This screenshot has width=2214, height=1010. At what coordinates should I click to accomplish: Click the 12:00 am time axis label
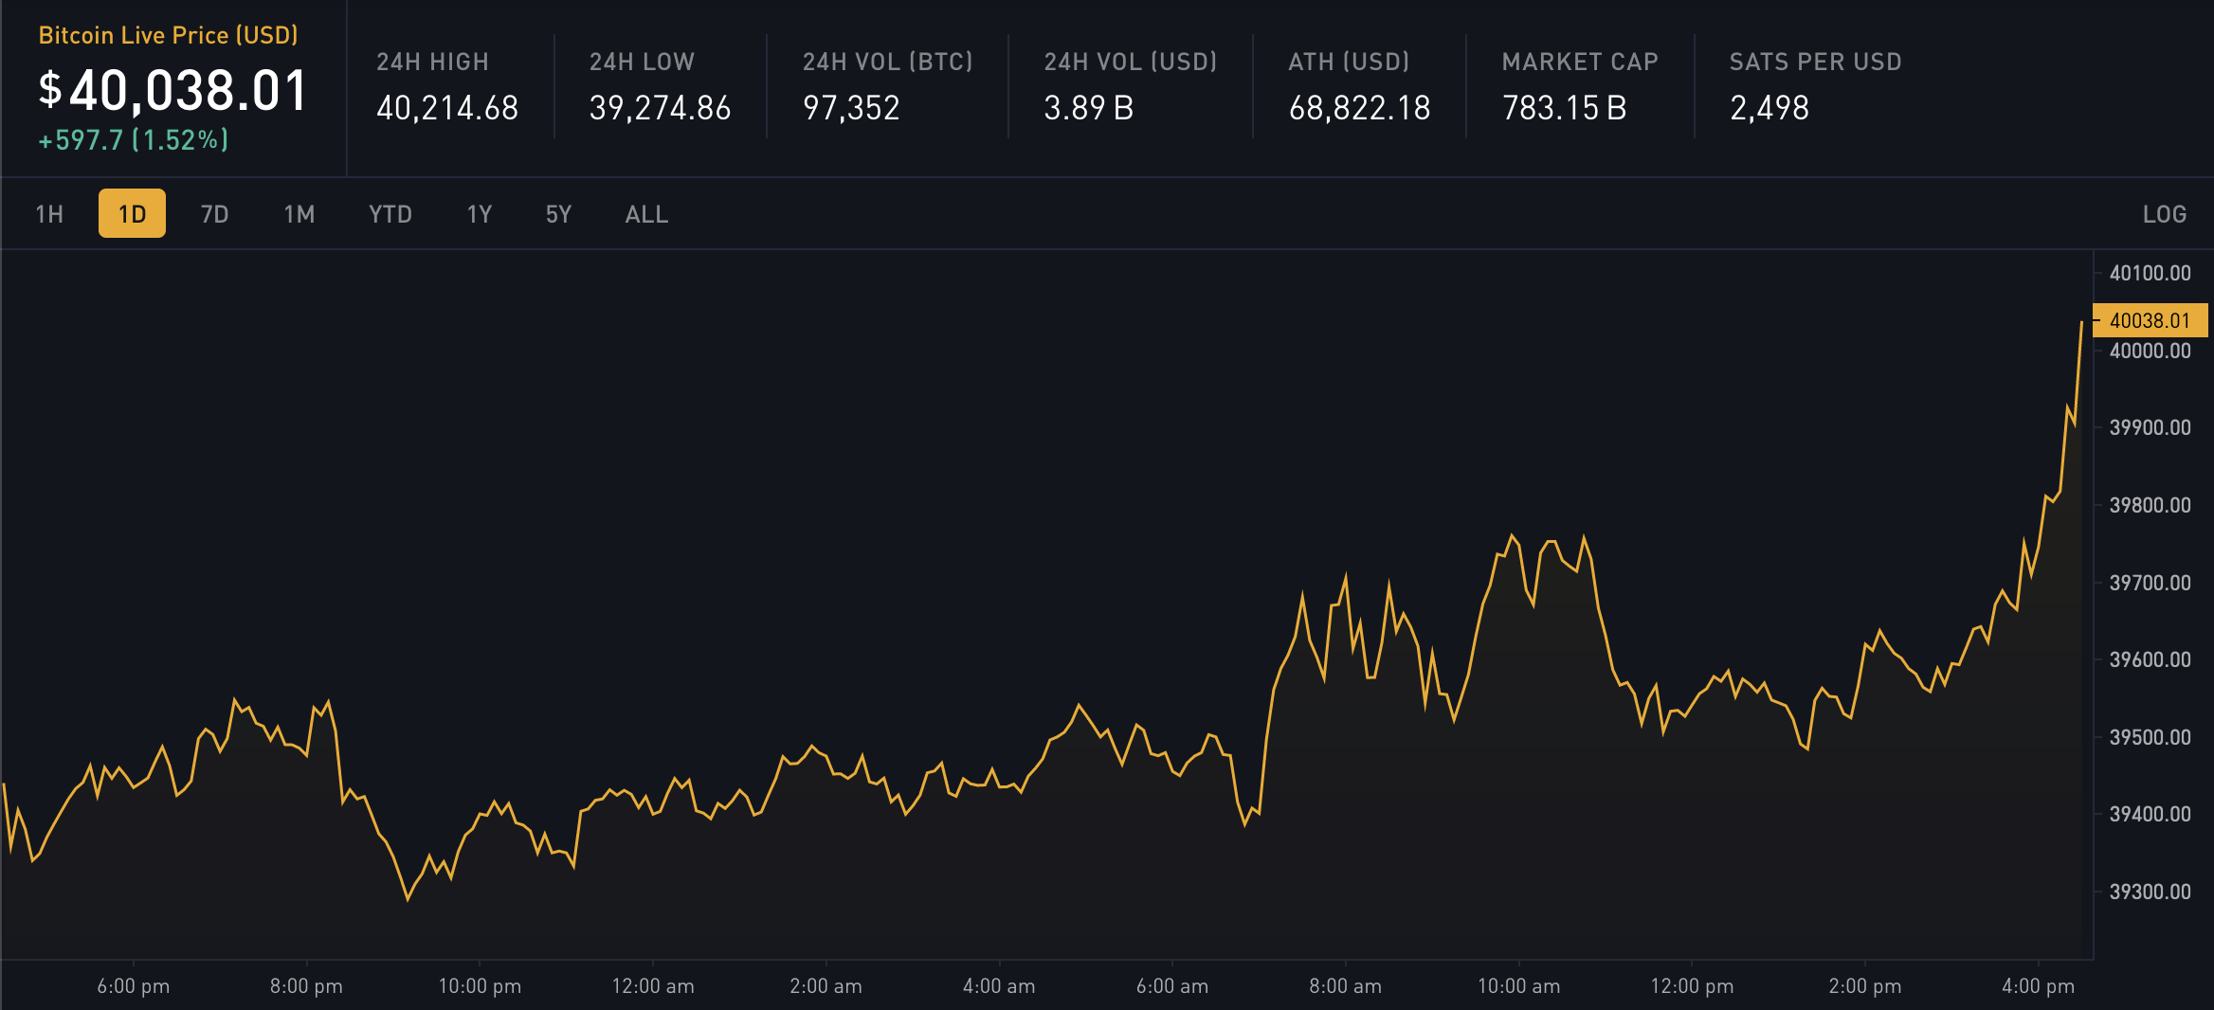[653, 986]
